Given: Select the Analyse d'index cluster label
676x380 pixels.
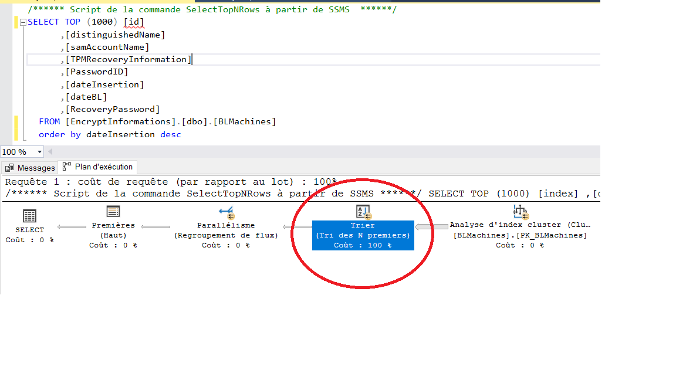Looking at the screenshot, I should 520,225.
